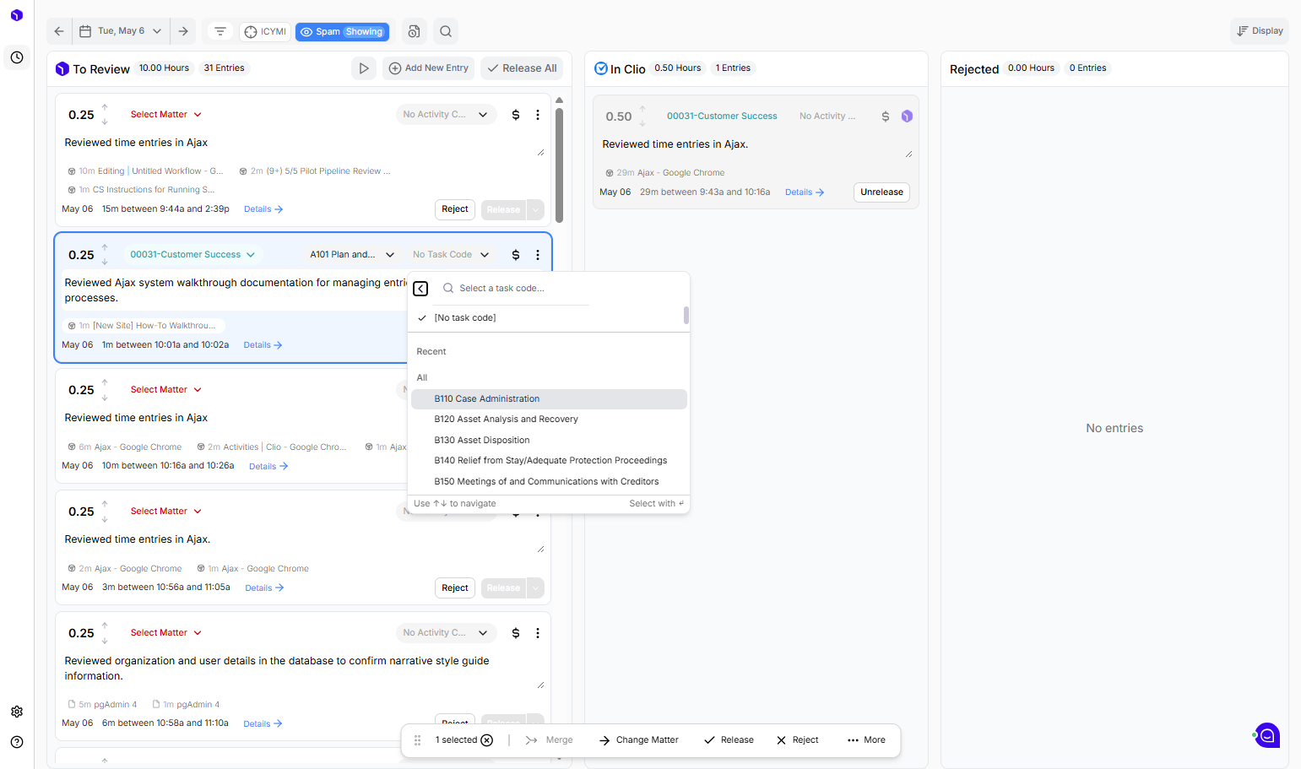
Task: Go to previous day arrow
Action: (59, 31)
